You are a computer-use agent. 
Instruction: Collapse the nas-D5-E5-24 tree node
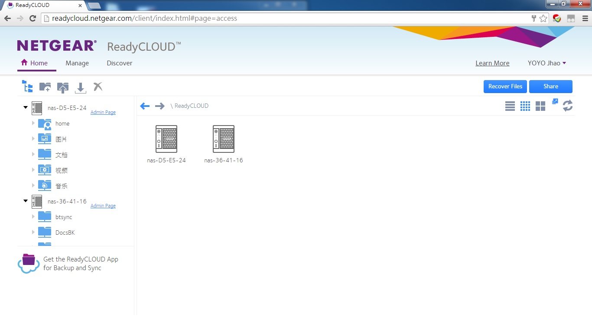(x=26, y=107)
